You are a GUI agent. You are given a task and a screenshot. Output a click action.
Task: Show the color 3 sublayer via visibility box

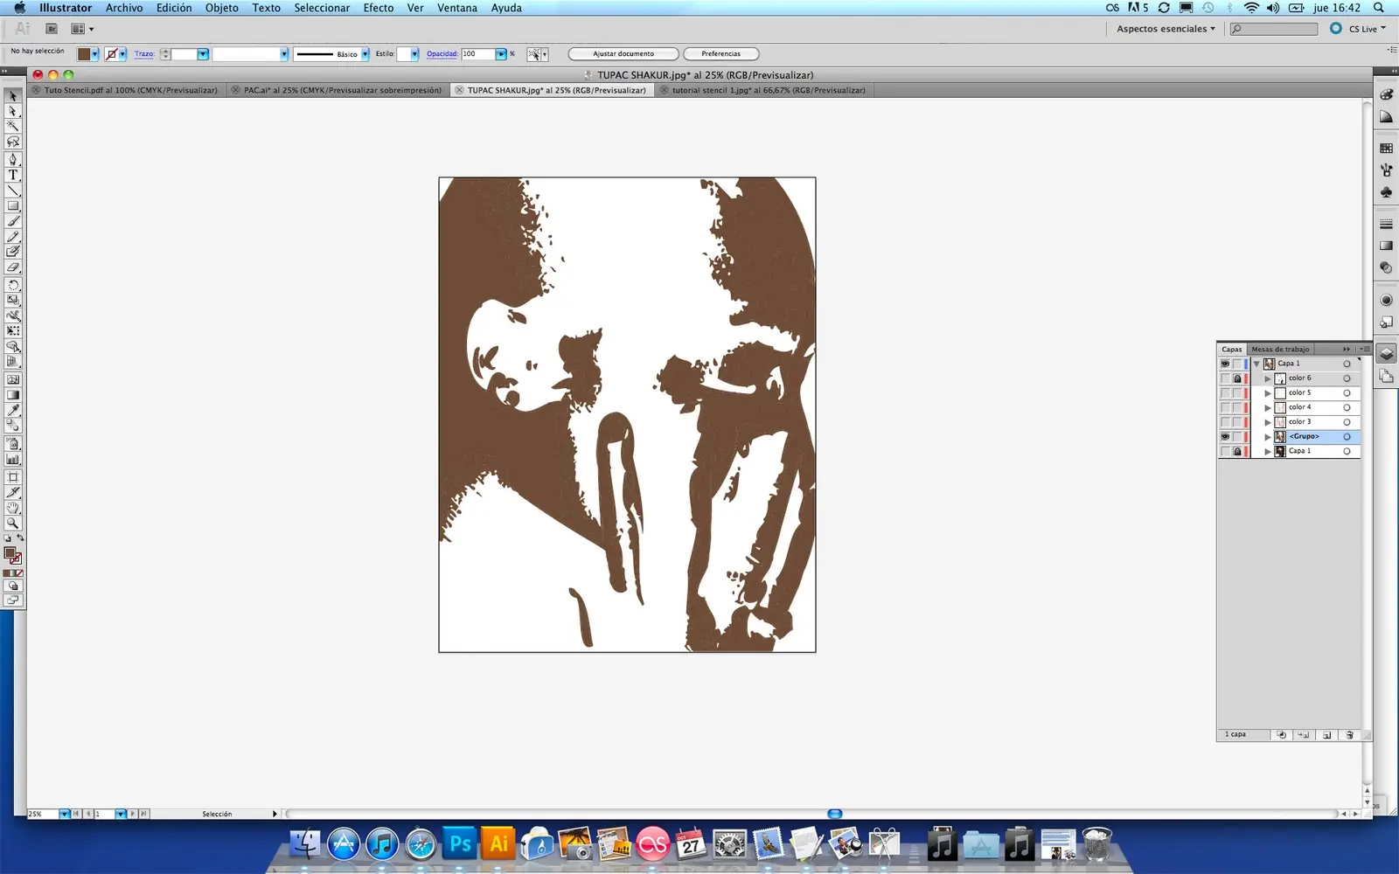point(1225,422)
